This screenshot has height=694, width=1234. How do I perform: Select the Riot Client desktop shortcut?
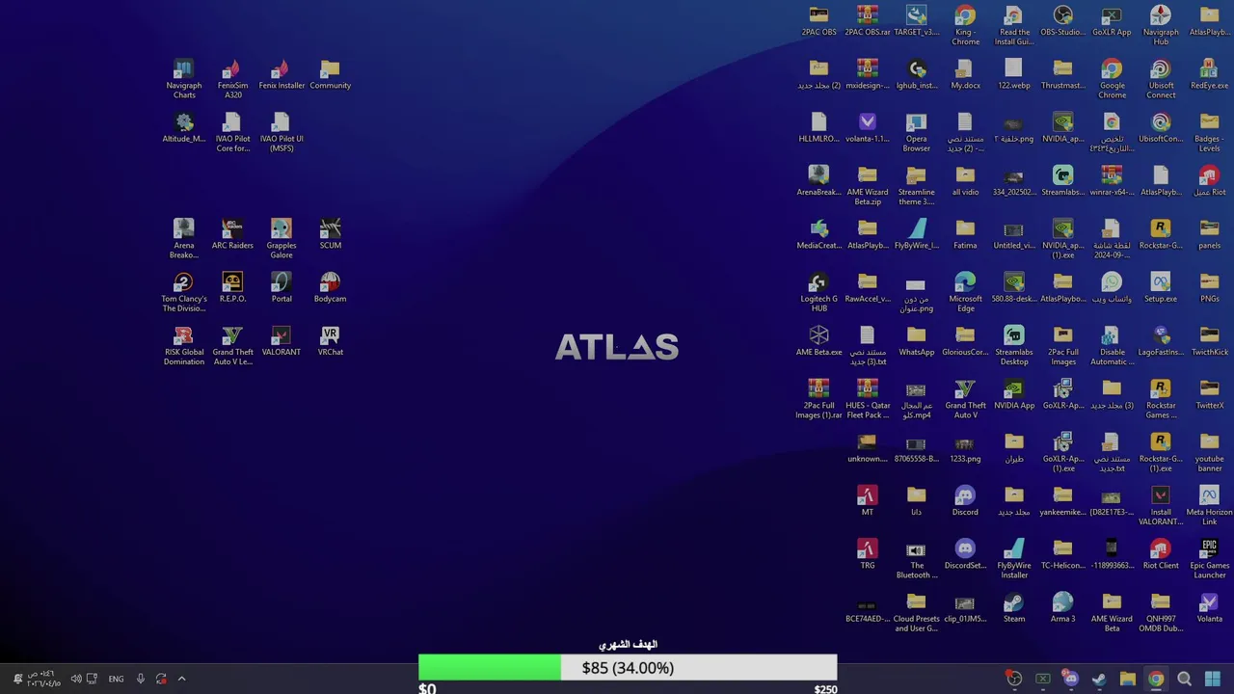(x=1161, y=554)
